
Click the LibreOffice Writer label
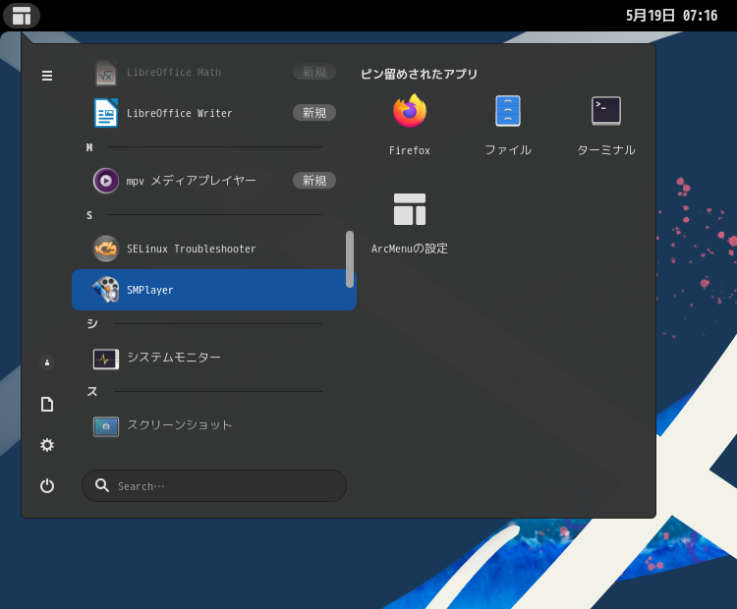point(179,113)
